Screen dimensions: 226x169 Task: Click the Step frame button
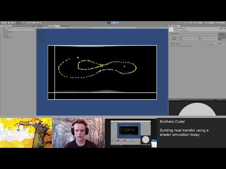click(117, 23)
